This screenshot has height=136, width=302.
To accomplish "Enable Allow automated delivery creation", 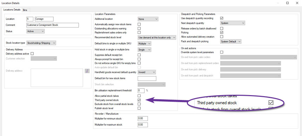I will tap(222, 36).
